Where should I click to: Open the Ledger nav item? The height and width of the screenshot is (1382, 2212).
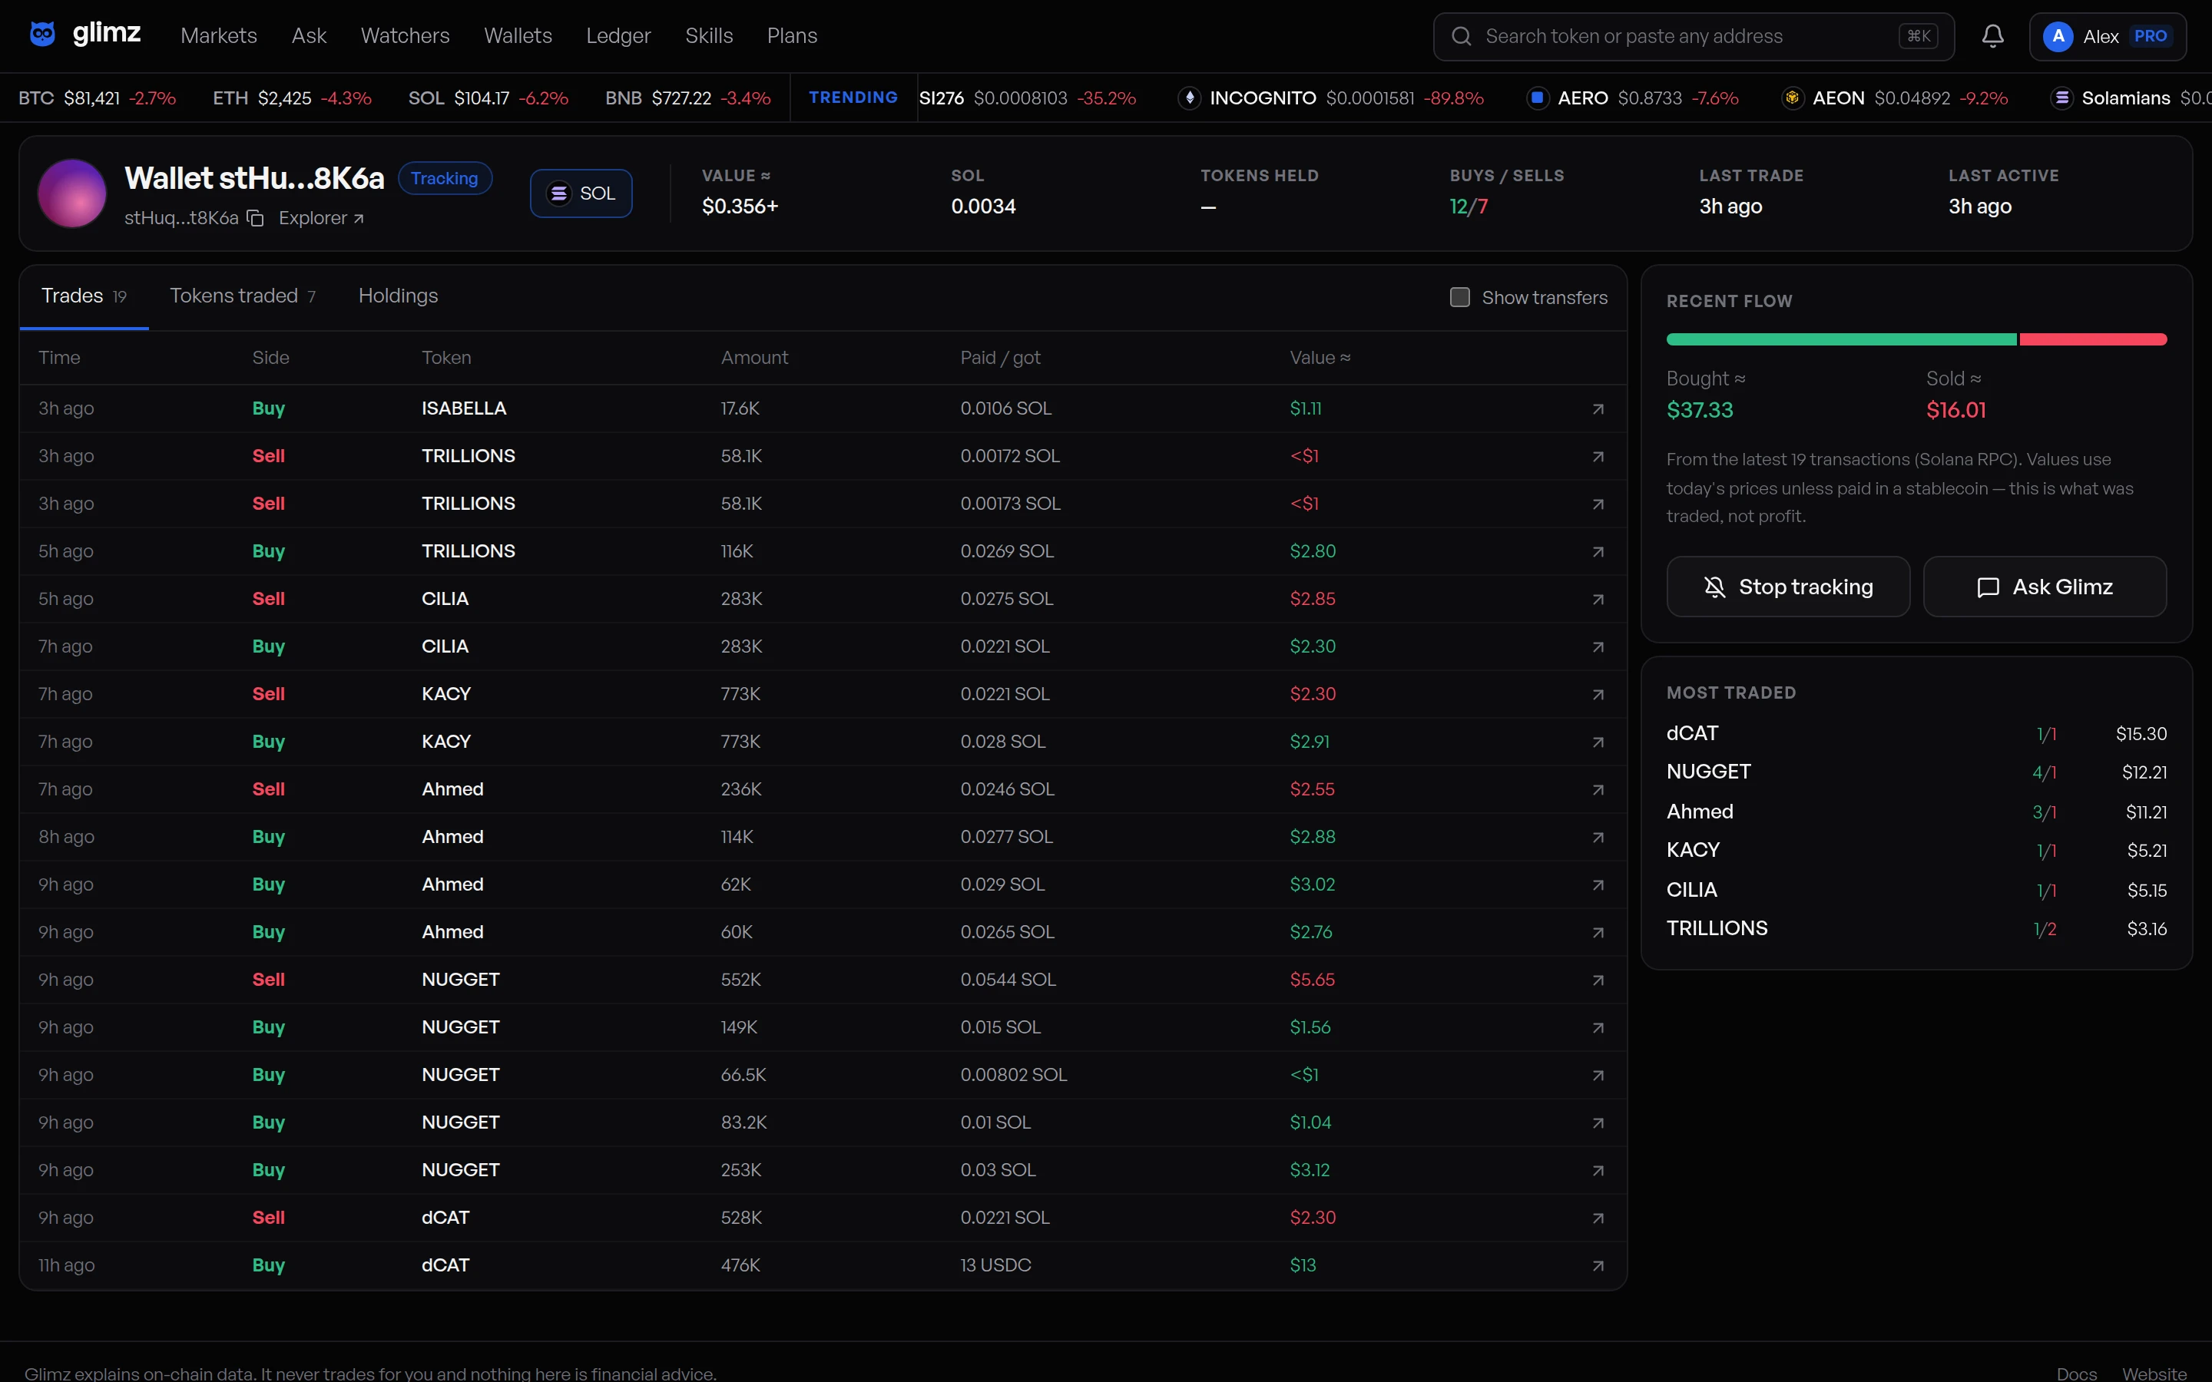click(x=618, y=35)
